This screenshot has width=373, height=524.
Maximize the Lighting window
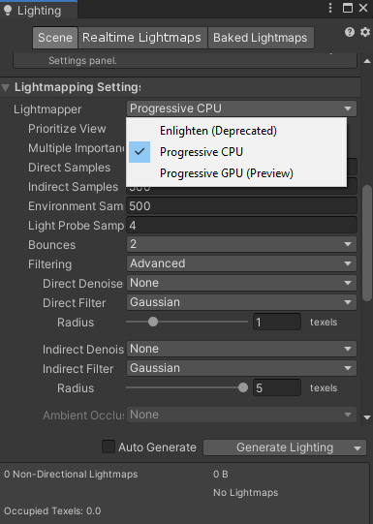[x=348, y=8]
